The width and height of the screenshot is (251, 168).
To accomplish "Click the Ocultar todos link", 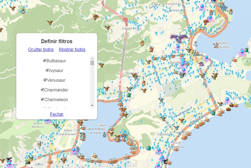I will pos(41,49).
